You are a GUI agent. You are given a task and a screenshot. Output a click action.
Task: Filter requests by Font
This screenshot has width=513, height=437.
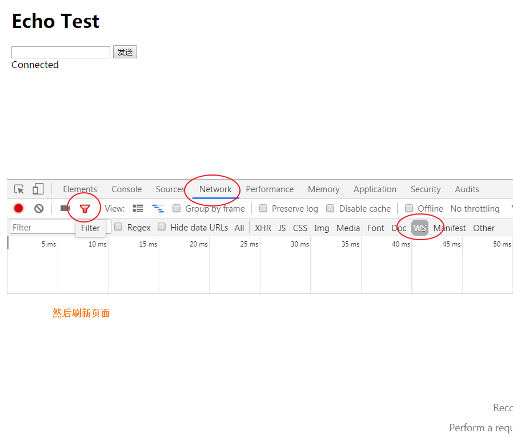pyautogui.click(x=375, y=228)
